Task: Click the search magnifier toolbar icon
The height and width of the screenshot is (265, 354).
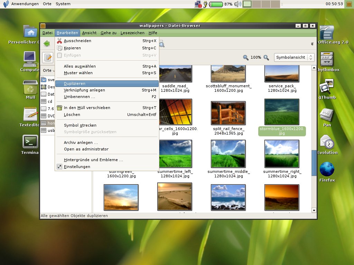Action: coord(162,44)
